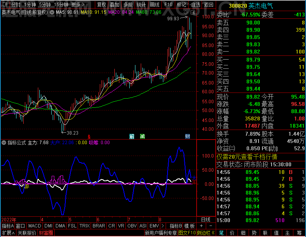Click the 平 marker on the indicator chart
Image resolution: width=306 pixels, height=237 pixels.
(26, 187)
